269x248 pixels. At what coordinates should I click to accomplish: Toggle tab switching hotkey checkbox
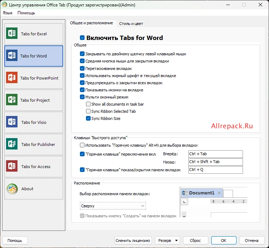coord(82,154)
